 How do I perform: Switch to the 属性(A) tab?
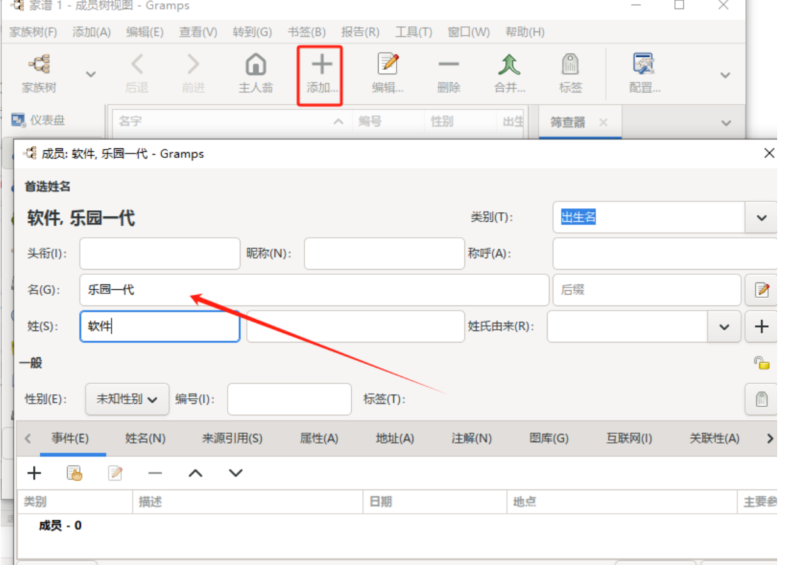click(x=319, y=438)
